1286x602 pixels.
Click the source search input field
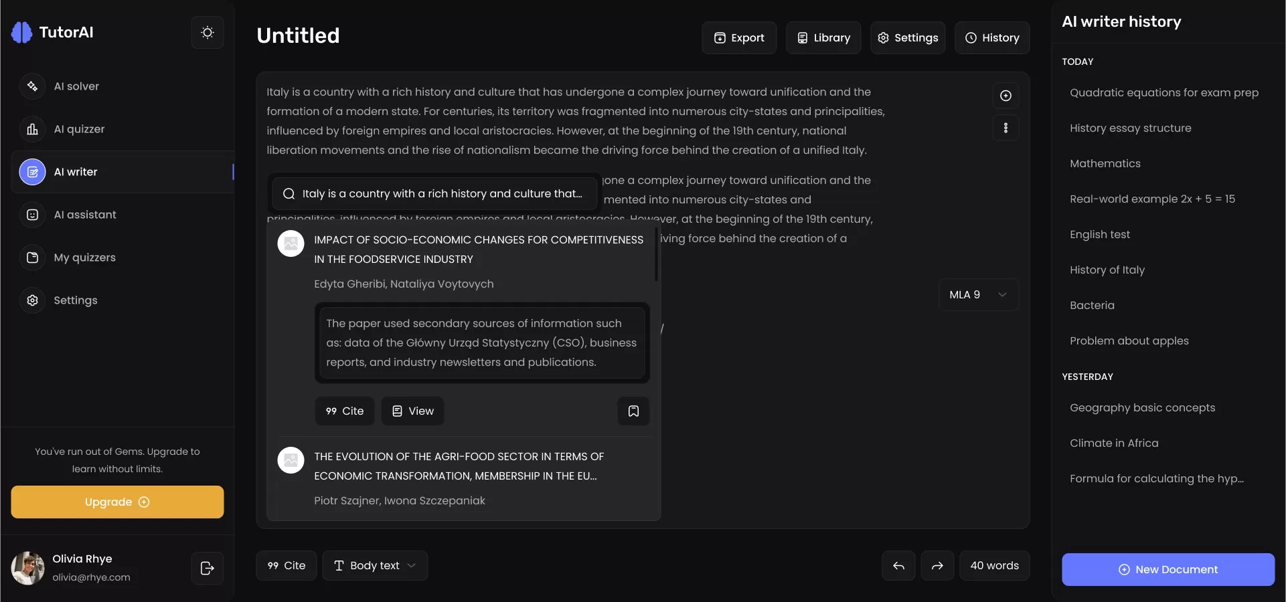tap(442, 193)
